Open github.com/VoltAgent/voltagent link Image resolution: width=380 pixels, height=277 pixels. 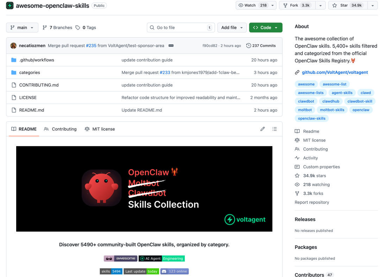point(335,72)
